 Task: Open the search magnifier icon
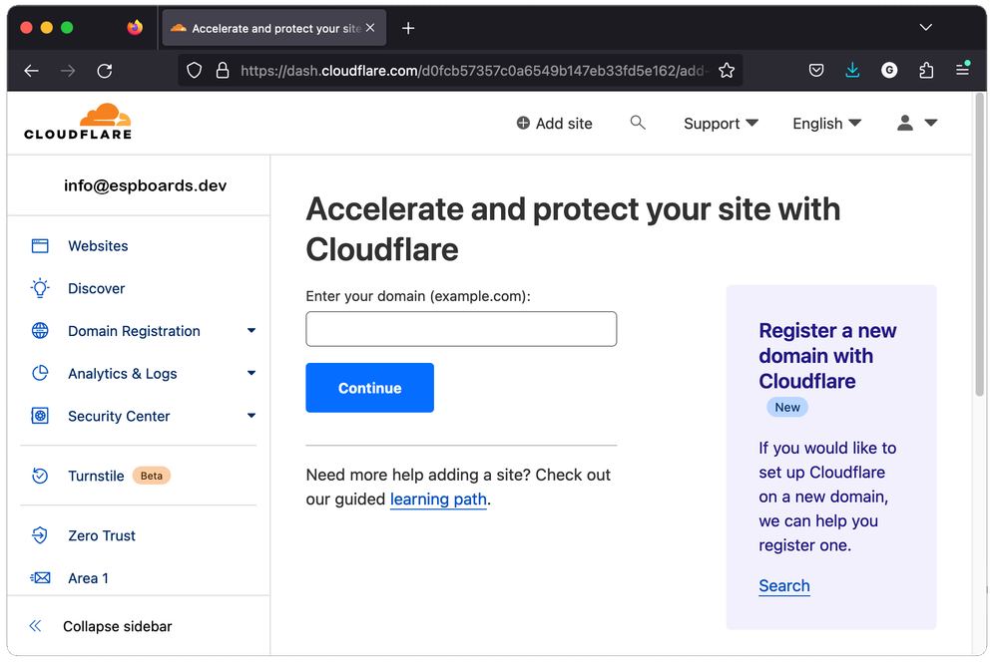tap(638, 123)
